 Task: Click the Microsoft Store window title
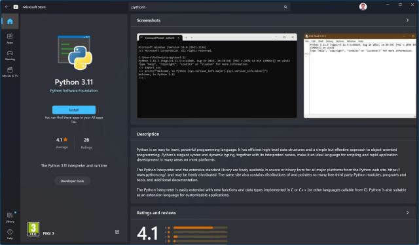(34, 7)
